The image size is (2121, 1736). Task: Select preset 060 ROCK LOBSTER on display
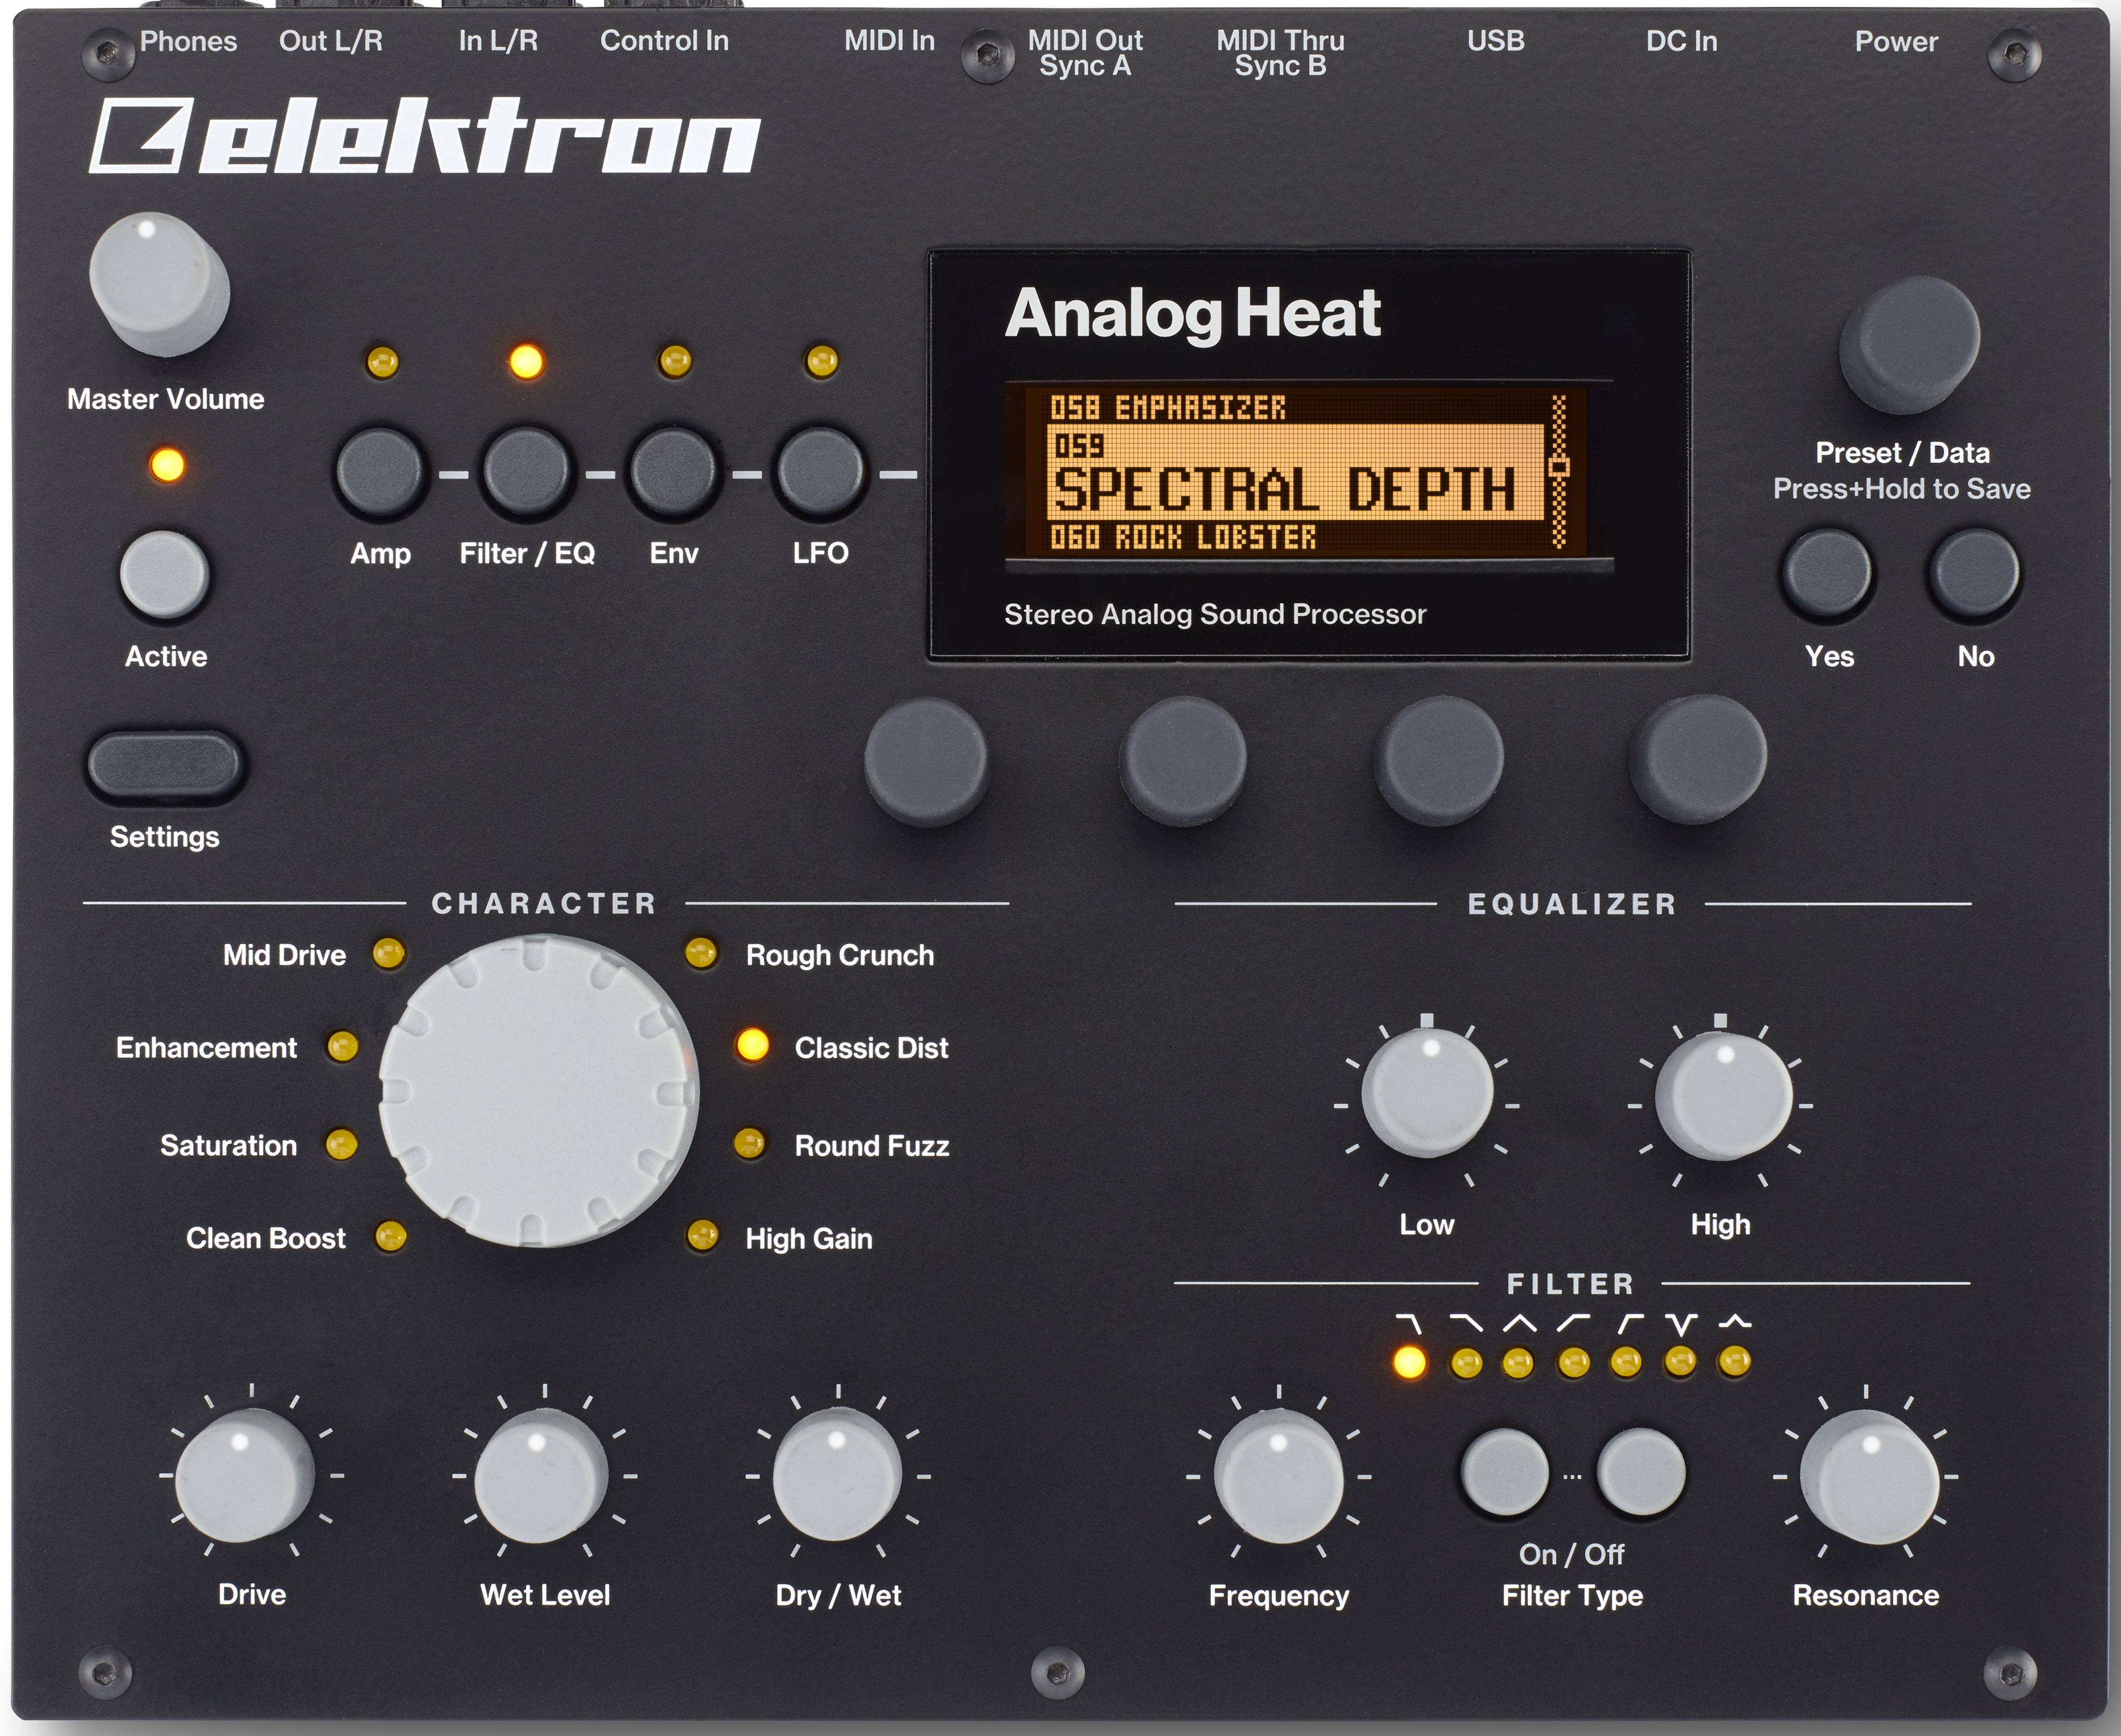1183,537
